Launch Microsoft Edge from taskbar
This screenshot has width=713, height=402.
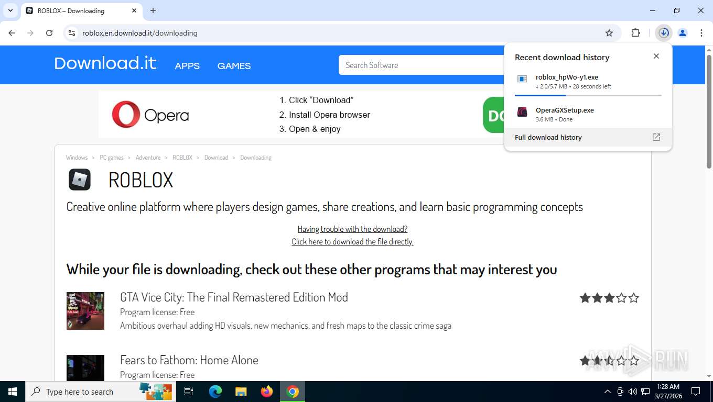(x=215, y=392)
